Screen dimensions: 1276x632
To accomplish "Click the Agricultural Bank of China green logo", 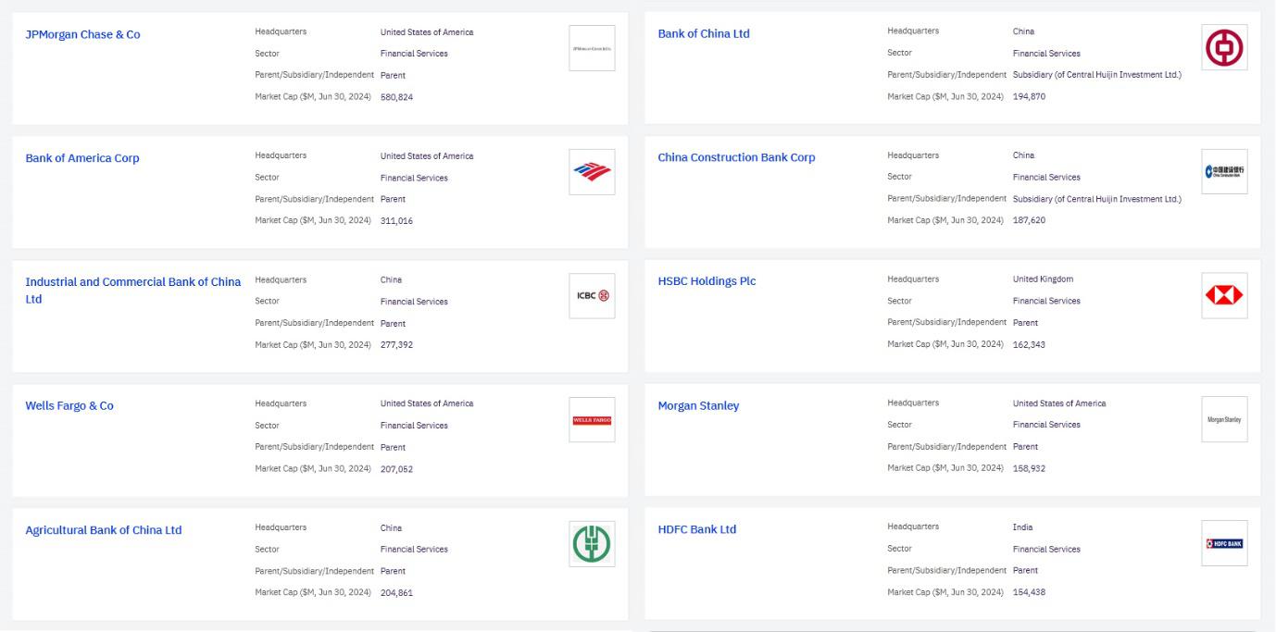I will [x=592, y=544].
